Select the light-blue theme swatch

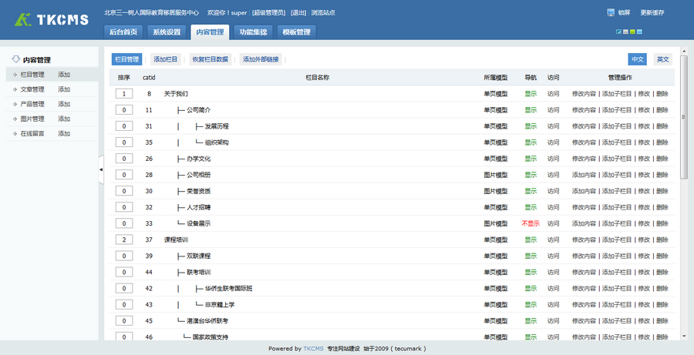pos(639,32)
